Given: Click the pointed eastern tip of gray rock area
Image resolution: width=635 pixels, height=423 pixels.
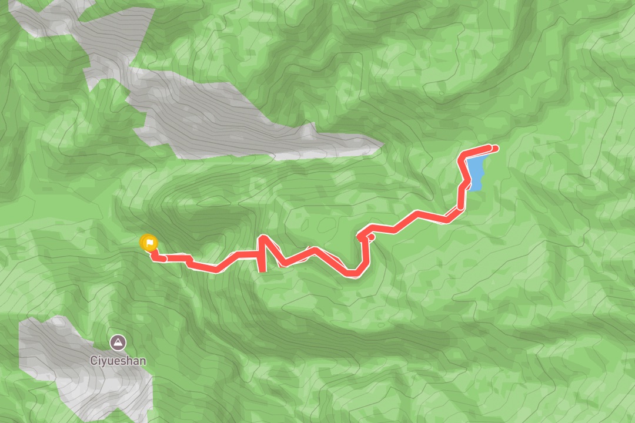Looking at the screenshot, I should pos(375,144).
